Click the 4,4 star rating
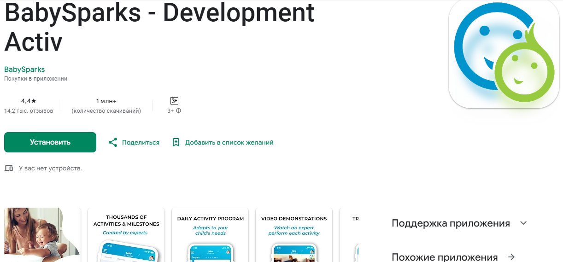 [x=29, y=101]
